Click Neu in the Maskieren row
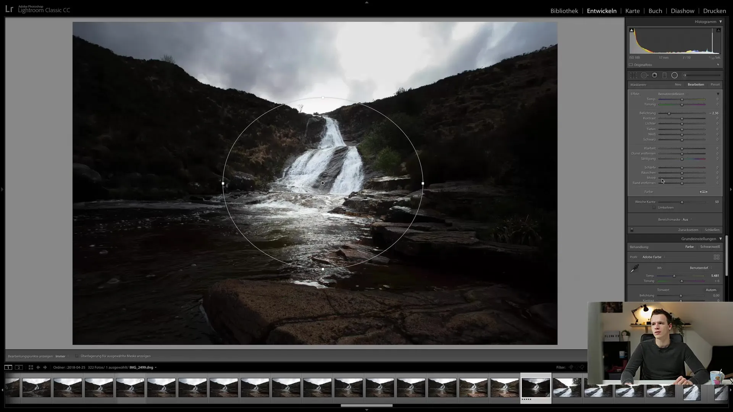The width and height of the screenshot is (733, 412). pos(678,85)
